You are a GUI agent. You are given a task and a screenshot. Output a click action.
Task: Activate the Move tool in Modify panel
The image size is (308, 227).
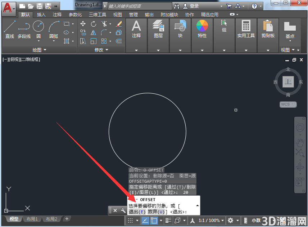[83, 24]
